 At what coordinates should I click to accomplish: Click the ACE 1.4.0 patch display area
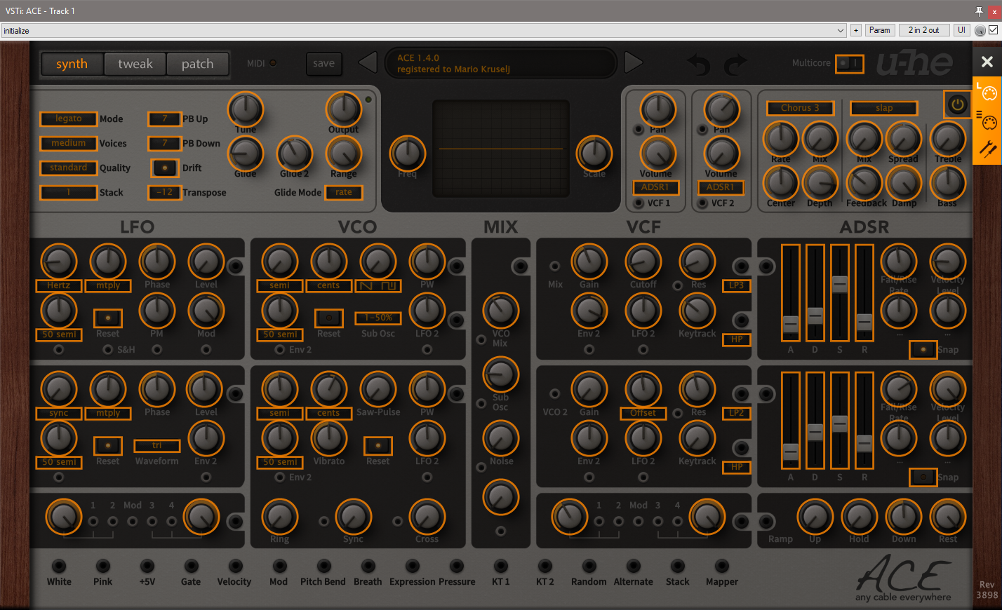click(500, 63)
